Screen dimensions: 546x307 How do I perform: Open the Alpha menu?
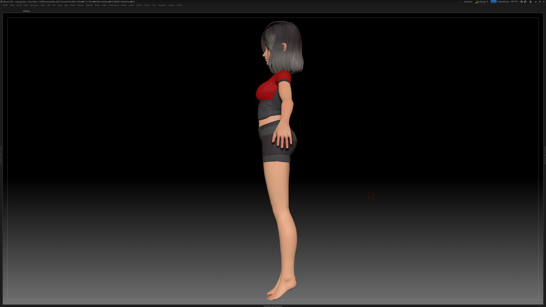[x=12, y=5]
